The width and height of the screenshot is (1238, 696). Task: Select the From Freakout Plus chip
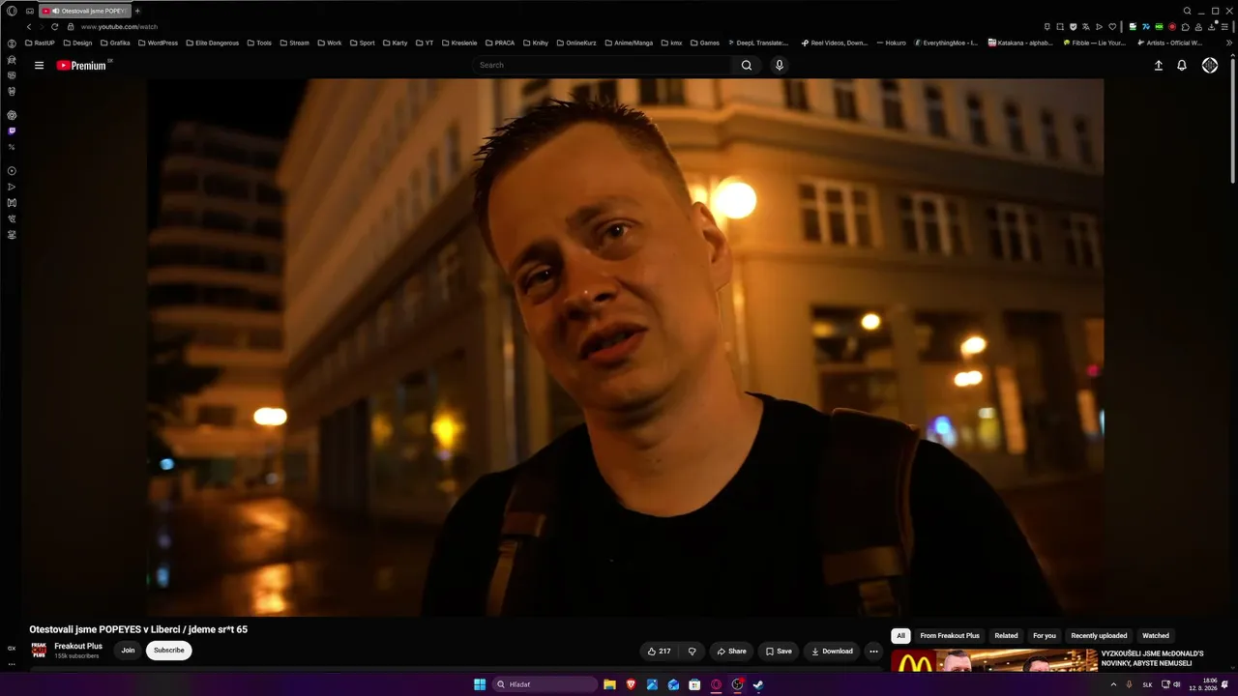point(950,636)
